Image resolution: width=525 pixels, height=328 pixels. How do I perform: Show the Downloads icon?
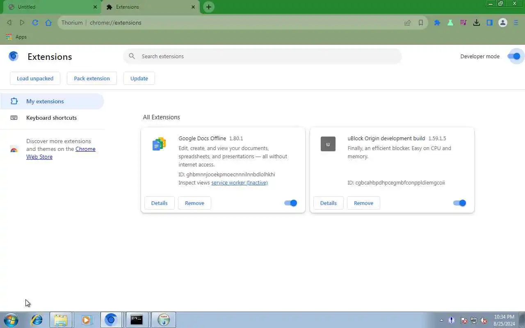477,23
